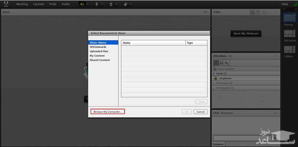Maximize the Video pod to full screen
This screenshot has height=147, width=298.
(x=264, y=12)
